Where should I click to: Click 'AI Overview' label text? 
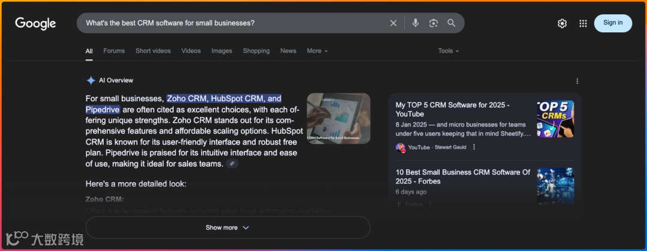pos(116,80)
